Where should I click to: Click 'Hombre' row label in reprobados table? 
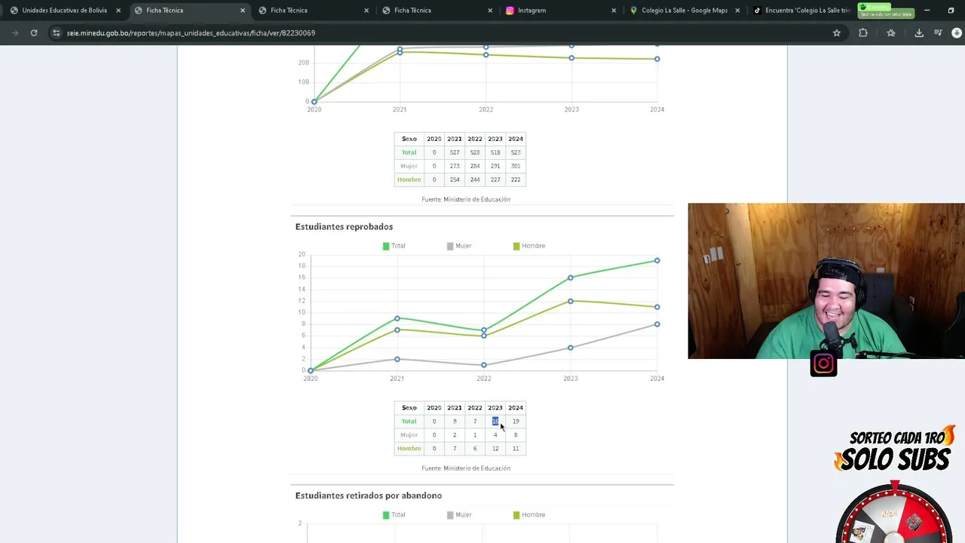(x=409, y=449)
